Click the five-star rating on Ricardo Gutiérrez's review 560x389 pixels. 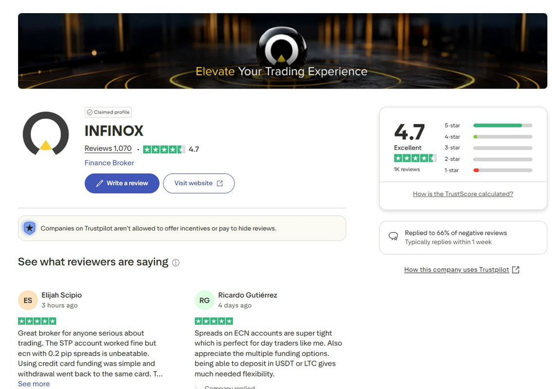214,321
